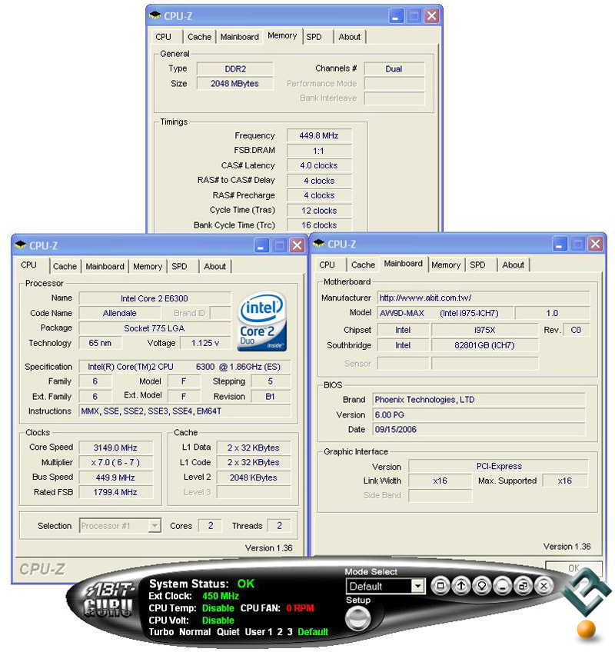Click the BIOS Brand Phoenix Technologies, LTD
Viewport: 615px width, 652px height.
[x=479, y=400]
